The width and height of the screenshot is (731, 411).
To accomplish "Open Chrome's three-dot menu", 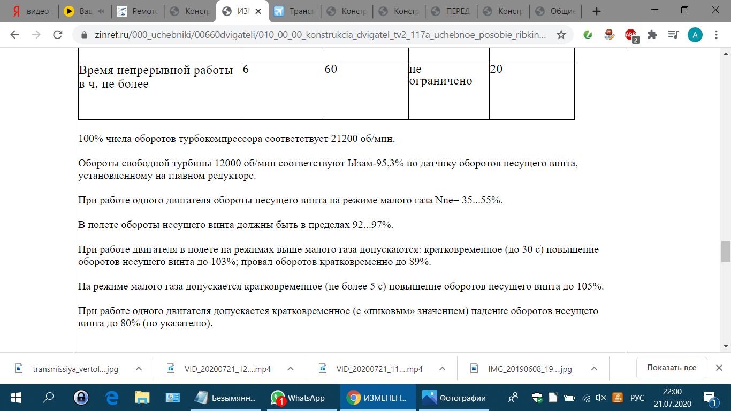I will (717, 34).
